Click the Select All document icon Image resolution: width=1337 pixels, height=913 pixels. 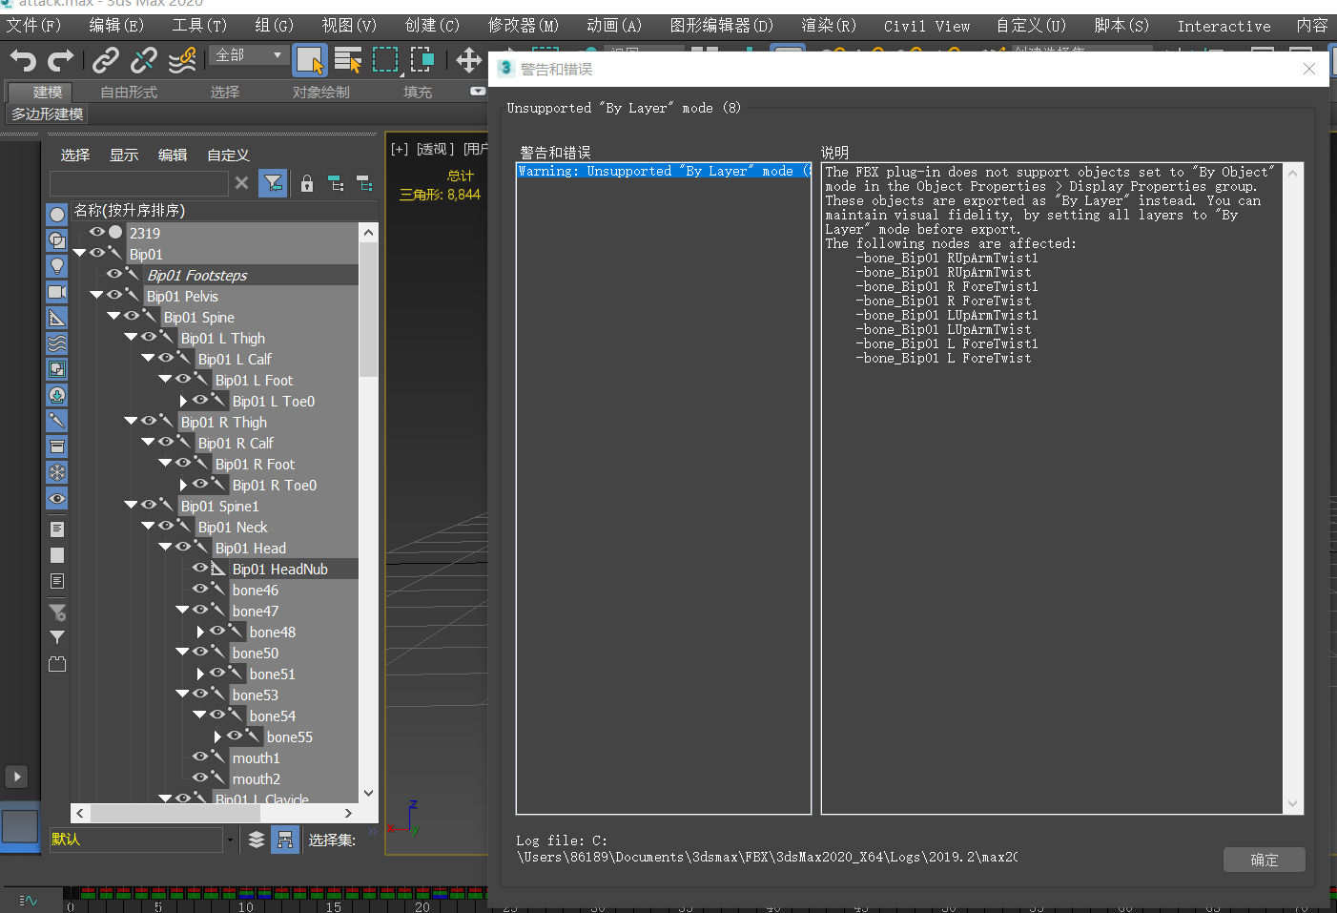(57, 529)
